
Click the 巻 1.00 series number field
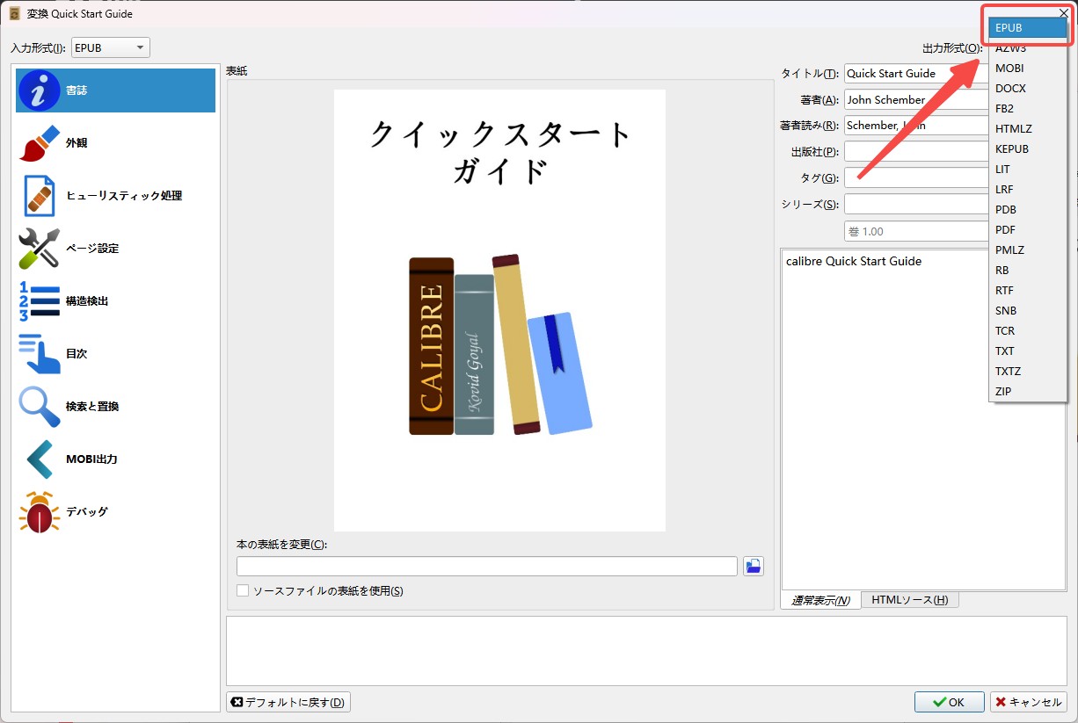tap(916, 231)
